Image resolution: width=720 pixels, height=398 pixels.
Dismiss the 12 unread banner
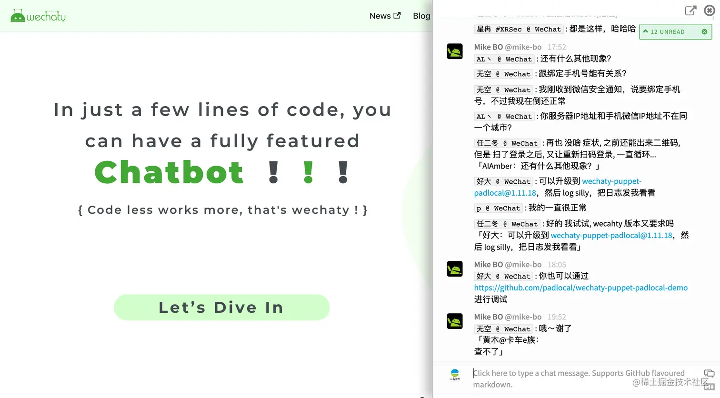pyautogui.click(x=704, y=31)
